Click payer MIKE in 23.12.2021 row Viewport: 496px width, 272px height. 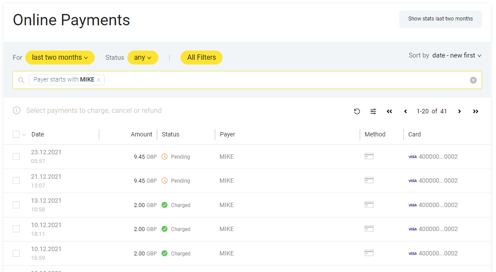[226, 156]
